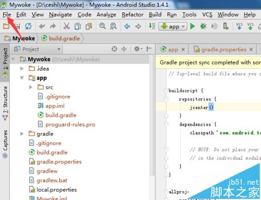Click the Collapse All icon in Project panel
Image resolution: width=261 pixels, height=200 pixels.
click(124, 49)
